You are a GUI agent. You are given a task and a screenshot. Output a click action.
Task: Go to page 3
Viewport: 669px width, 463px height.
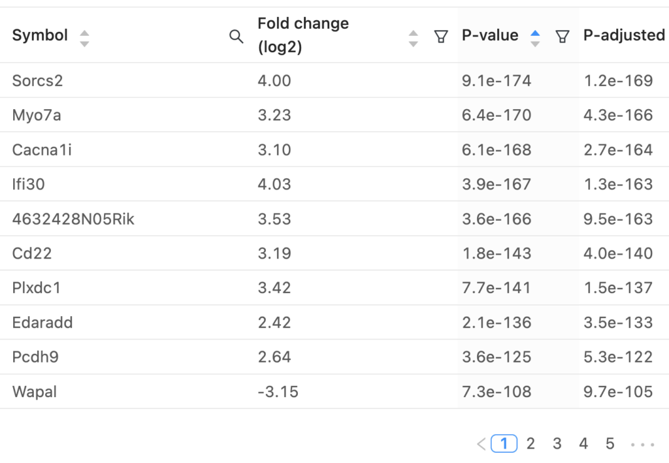tap(557, 444)
